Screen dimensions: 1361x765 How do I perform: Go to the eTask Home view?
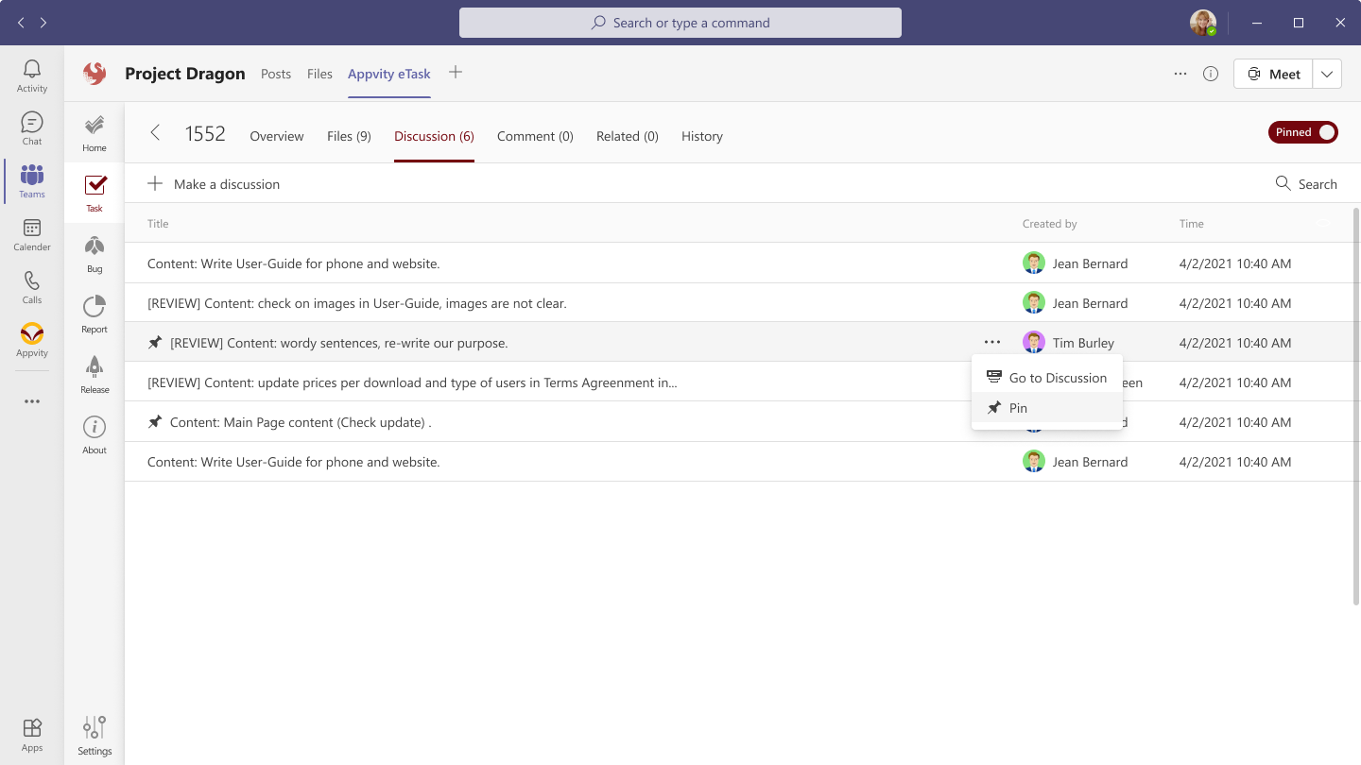click(94, 132)
